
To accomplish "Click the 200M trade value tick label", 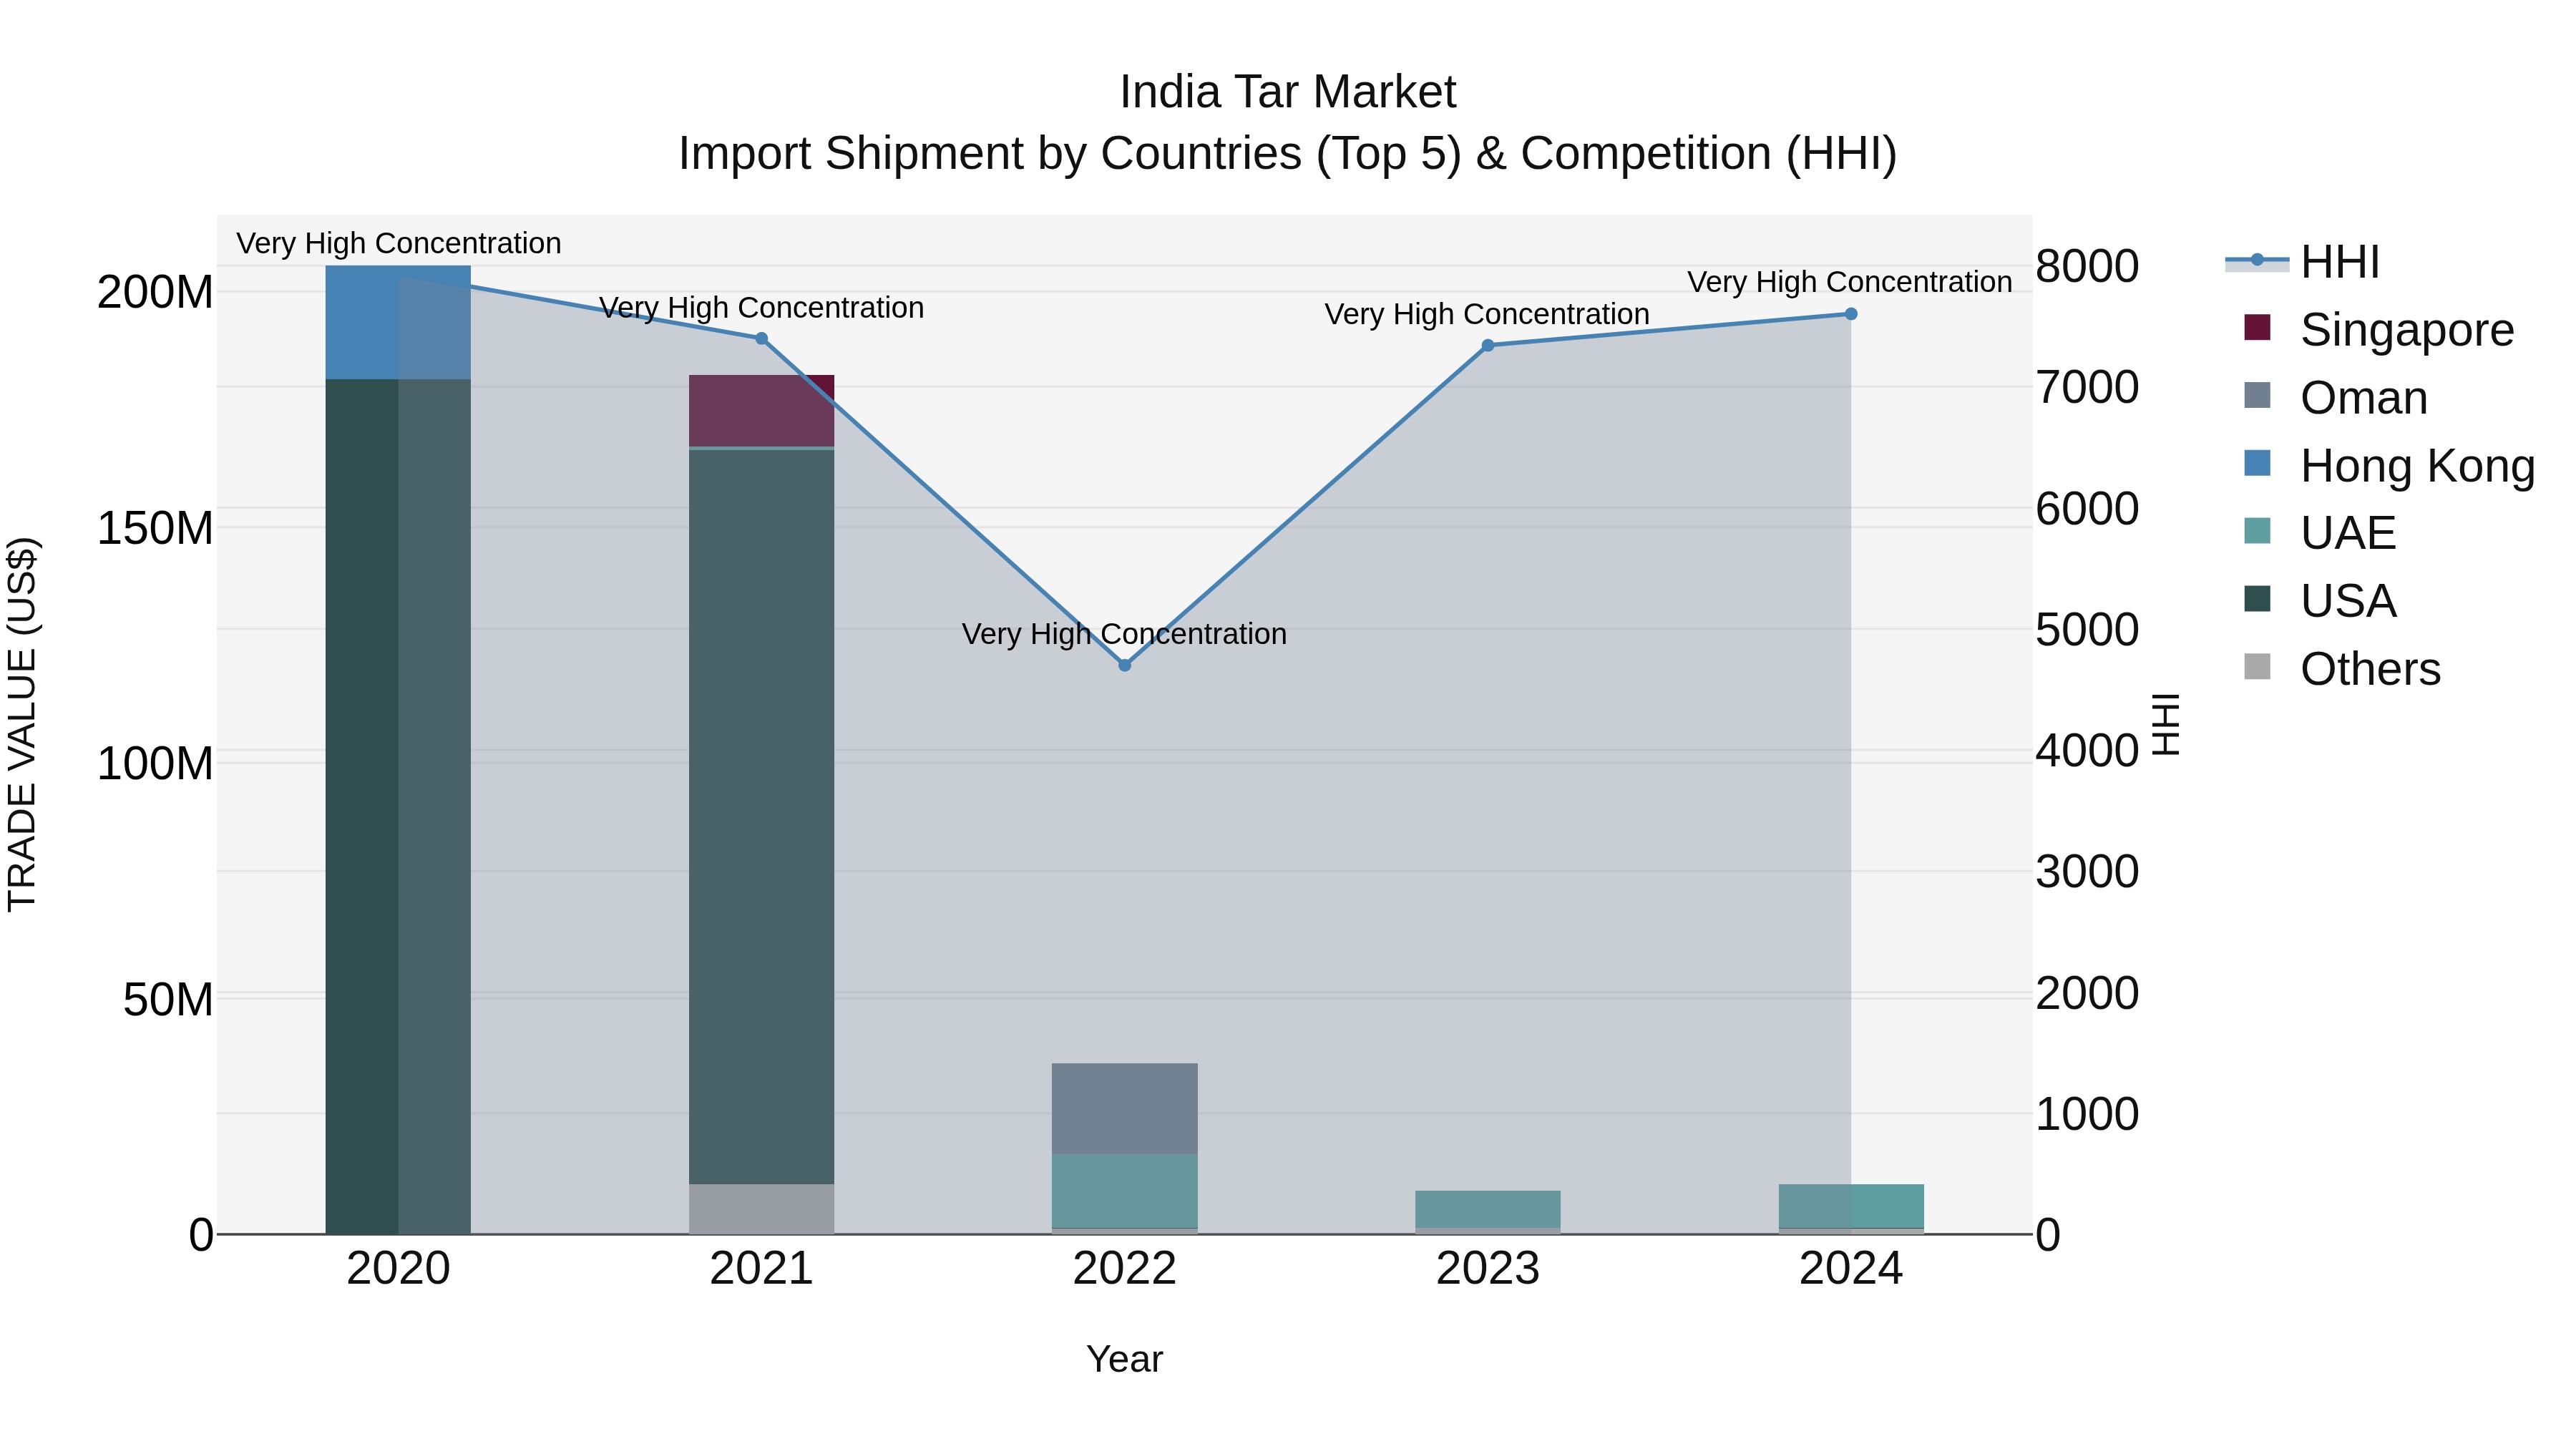I will coord(155,293).
